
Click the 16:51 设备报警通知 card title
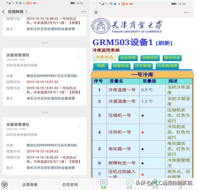(x=18, y=55)
